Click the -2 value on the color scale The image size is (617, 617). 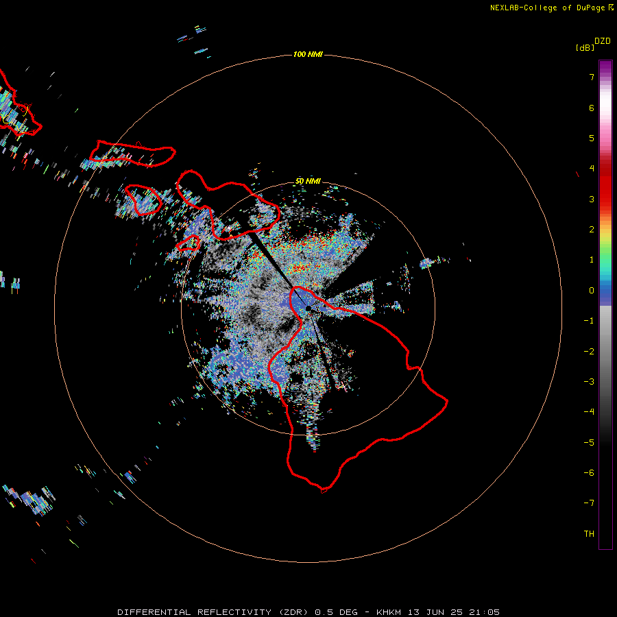click(589, 352)
